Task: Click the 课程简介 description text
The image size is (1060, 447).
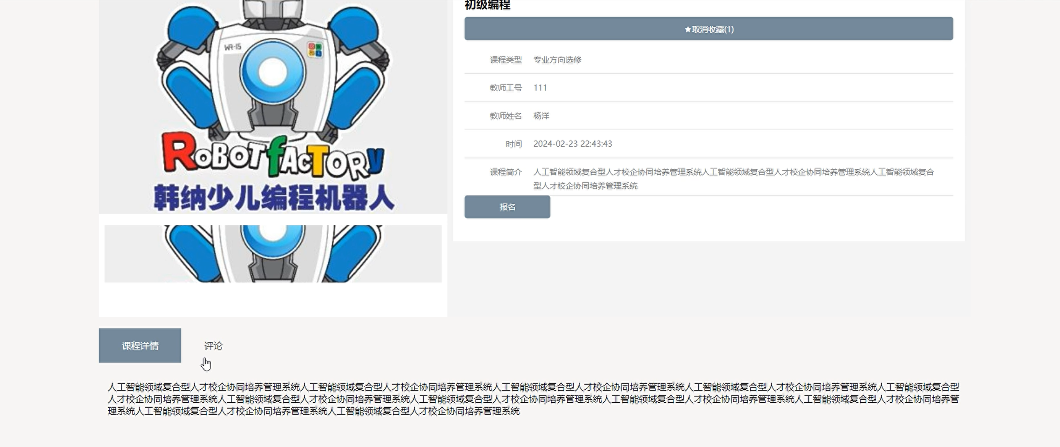Action: click(x=734, y=179)
